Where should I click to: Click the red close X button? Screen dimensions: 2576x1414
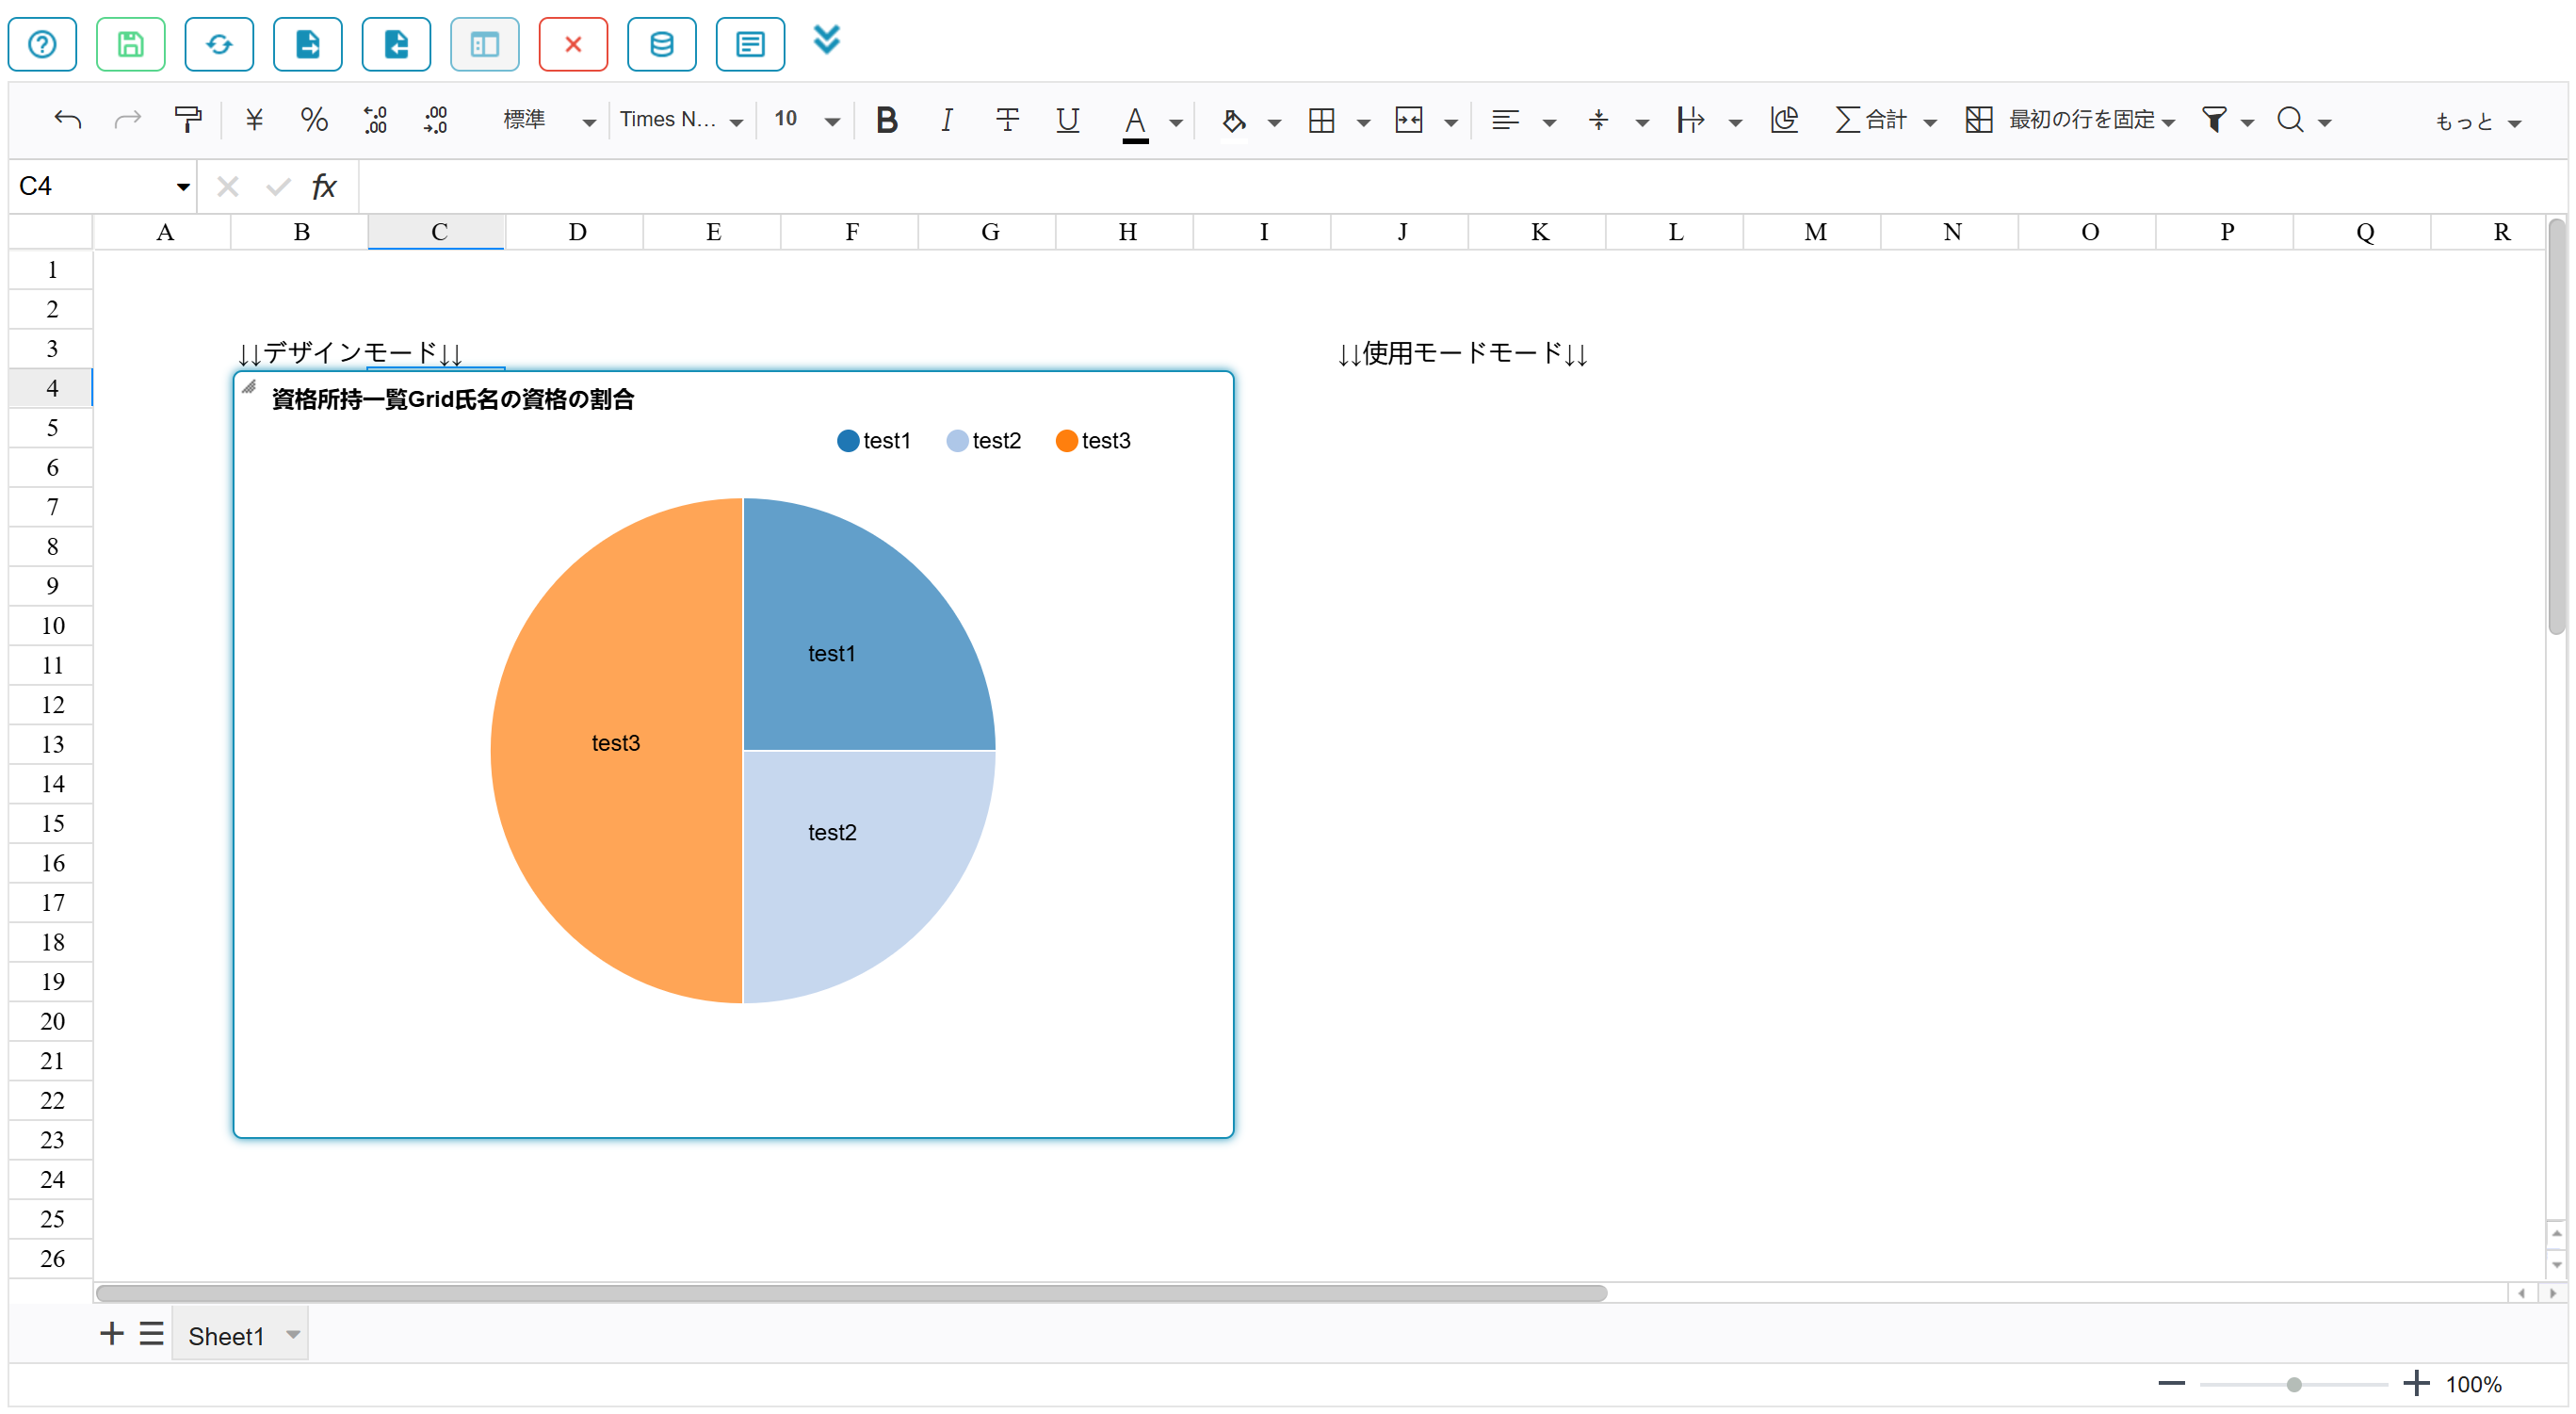pyautogui.click(x=573, y=44)
